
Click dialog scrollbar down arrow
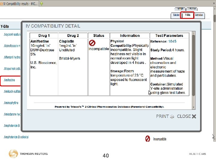[193, 107]
